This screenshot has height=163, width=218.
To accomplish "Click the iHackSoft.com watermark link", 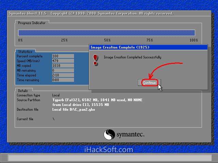I will click(109, 149).
